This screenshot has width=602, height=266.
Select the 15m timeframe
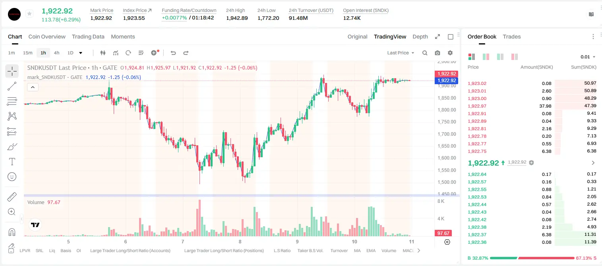(x=27, y=53)
